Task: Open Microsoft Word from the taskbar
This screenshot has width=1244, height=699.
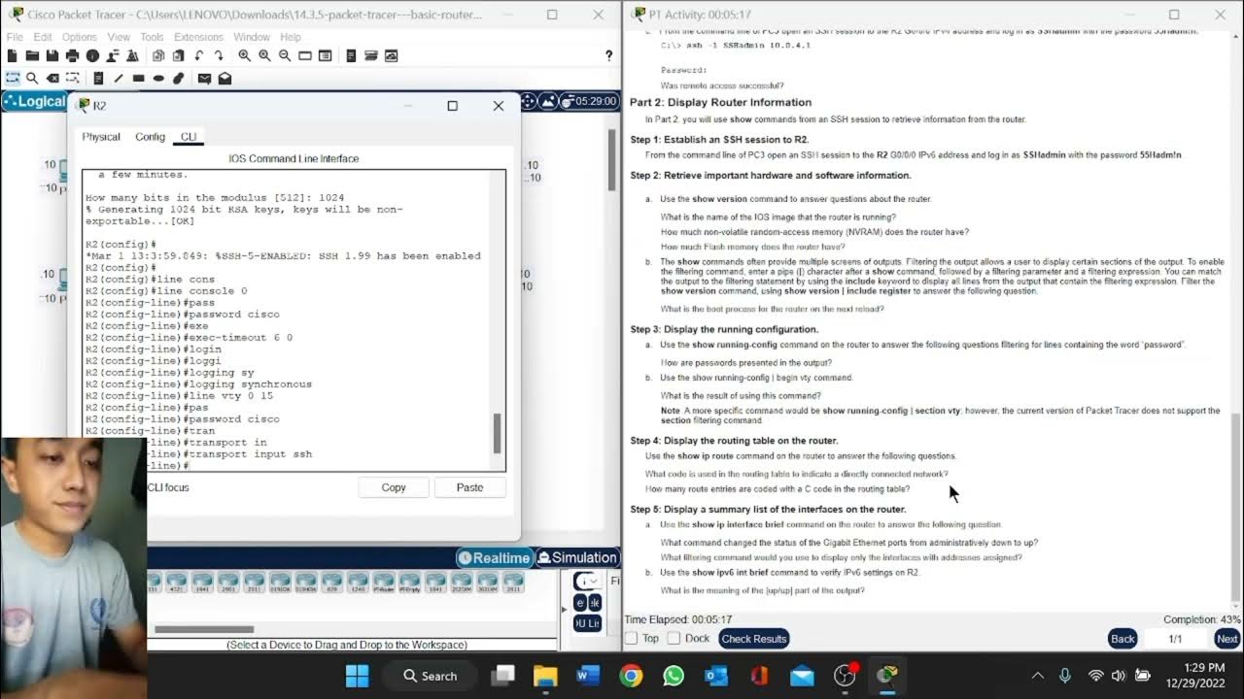Action: [588, 676]
